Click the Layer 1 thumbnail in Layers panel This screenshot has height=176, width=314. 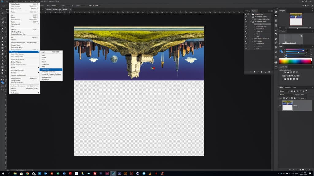coord(287,105)
